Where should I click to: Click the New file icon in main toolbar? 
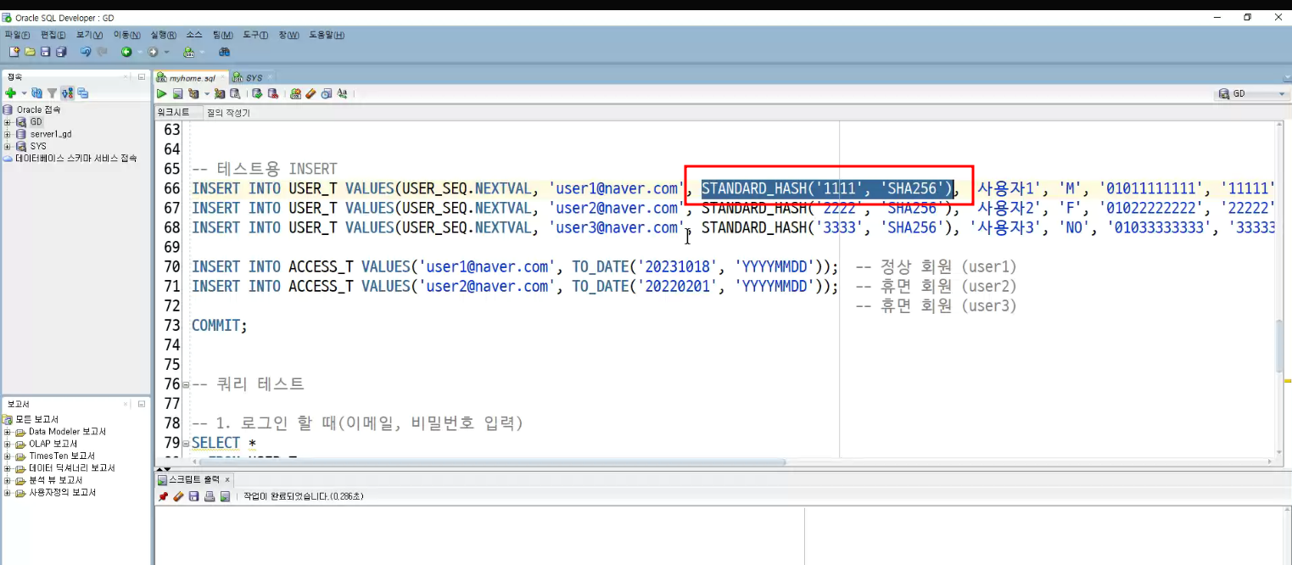pos(14,52)
